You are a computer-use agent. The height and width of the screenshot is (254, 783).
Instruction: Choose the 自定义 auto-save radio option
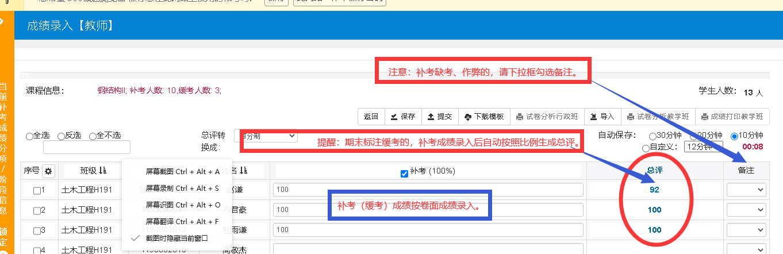[646, 148]
